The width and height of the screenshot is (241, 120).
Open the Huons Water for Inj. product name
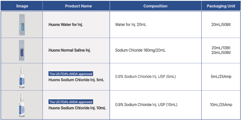66,25
